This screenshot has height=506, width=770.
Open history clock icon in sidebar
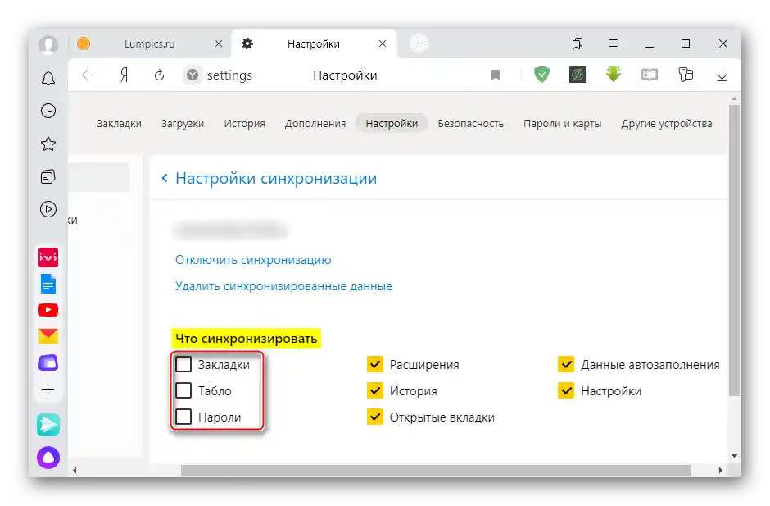pos(48,111)
